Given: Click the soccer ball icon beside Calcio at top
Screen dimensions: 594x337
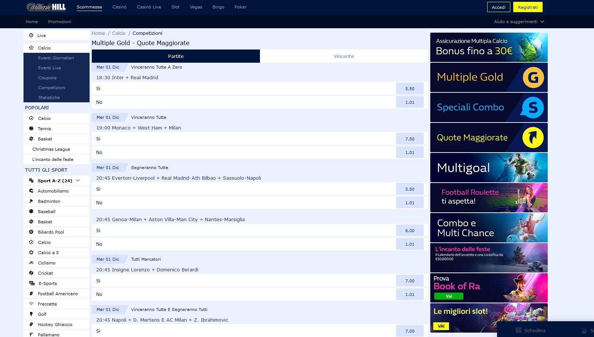Looking at the screenshot, I should 31,48.
